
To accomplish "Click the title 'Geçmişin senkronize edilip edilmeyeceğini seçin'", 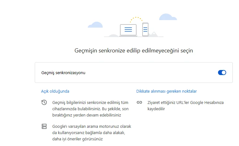I will (134, 51).
